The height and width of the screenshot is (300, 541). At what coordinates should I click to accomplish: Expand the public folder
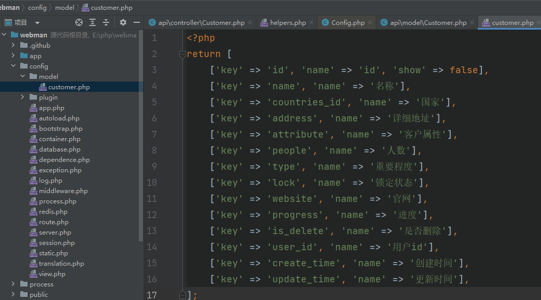pyautogui.click(x=13, y=294)
